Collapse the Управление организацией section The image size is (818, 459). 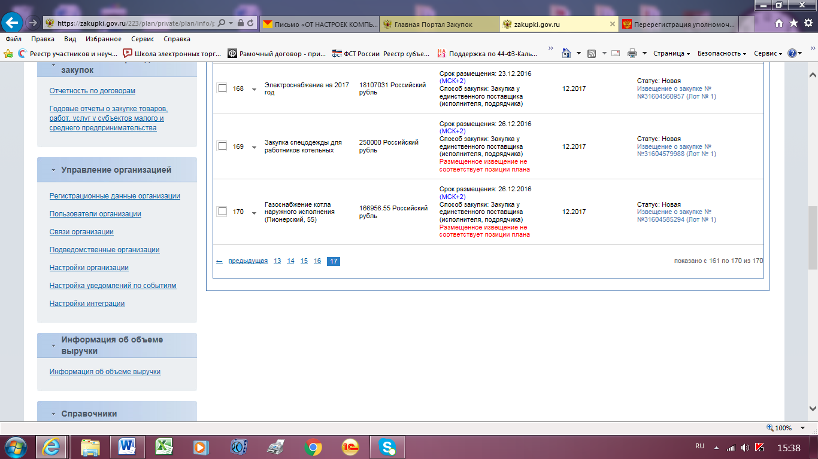click(54, 170)
